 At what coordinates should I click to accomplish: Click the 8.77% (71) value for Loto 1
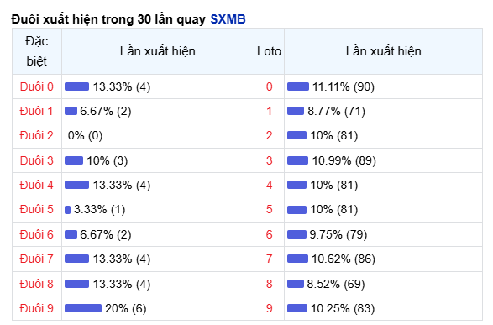pos(336,111)
